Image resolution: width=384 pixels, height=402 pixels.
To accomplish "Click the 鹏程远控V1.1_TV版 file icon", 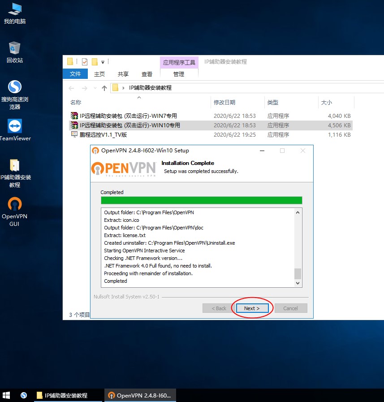I will pyautogui.click(x=74, y=134).
